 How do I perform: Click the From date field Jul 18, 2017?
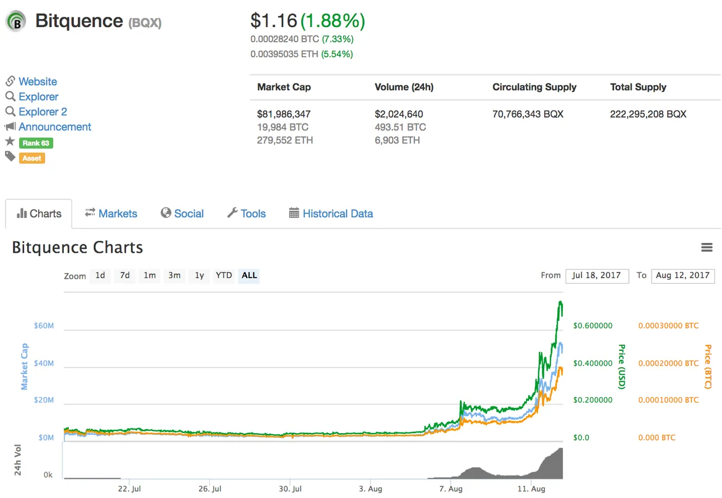point(597,276)
